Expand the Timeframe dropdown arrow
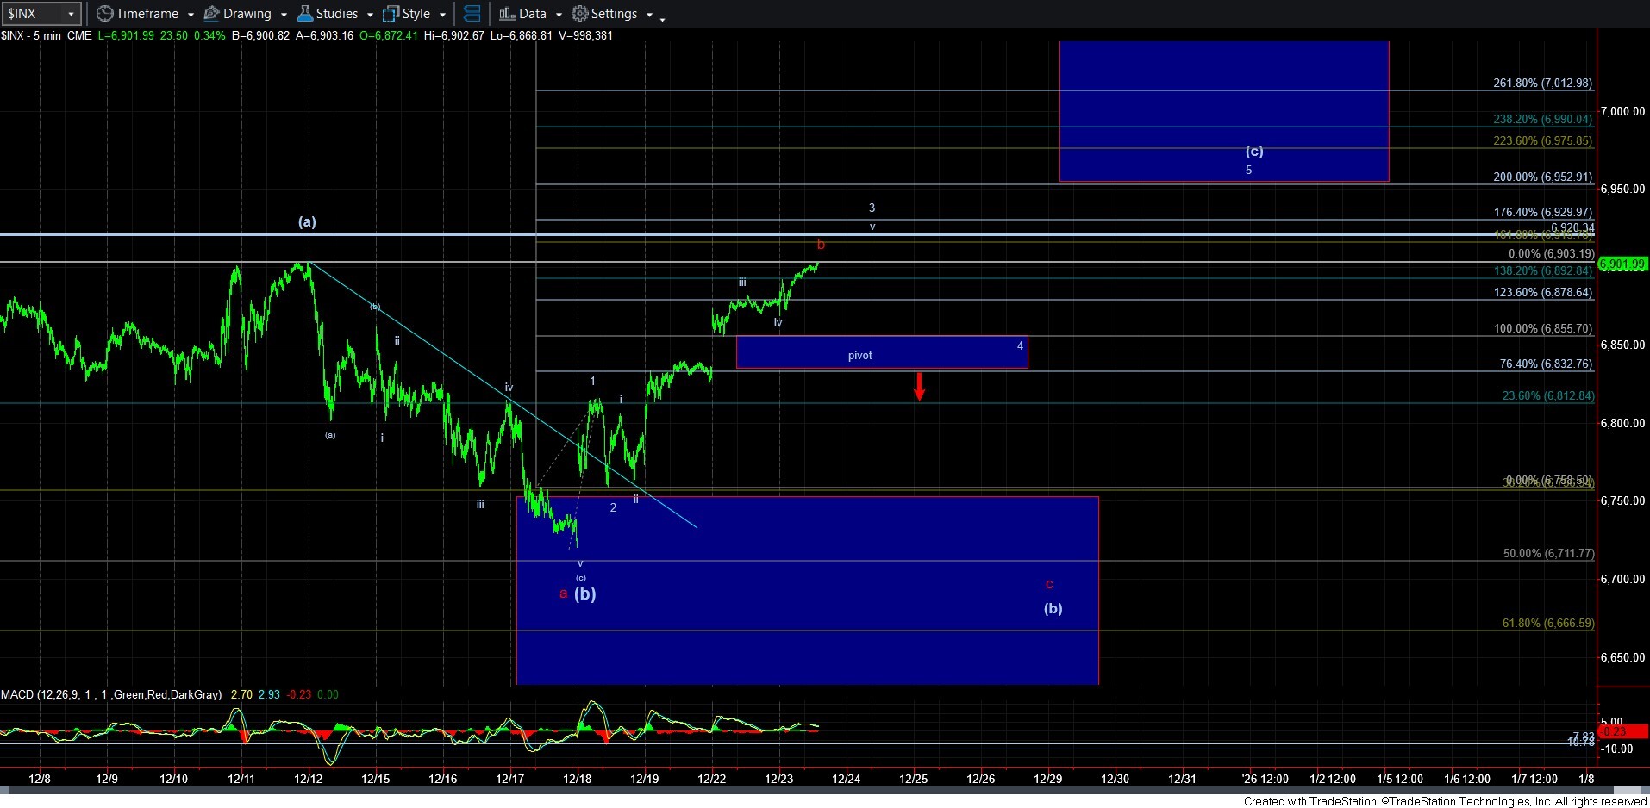The width and height of the screenshot is (1650, 808). click(x=191, y=15)
